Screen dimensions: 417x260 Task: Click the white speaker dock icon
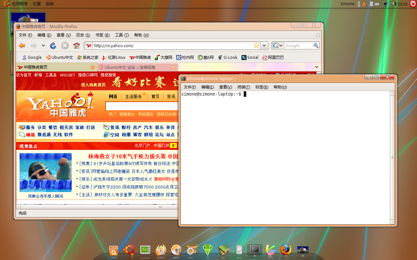239,250
